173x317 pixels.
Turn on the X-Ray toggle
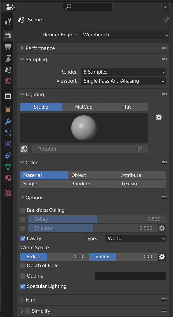pos(22,219)
